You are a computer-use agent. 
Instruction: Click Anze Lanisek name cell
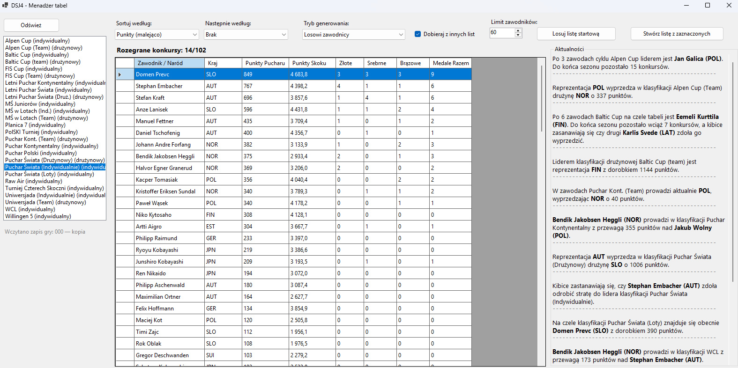(169, 110)
